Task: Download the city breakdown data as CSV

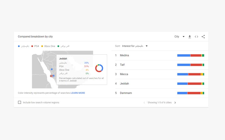Action: [190, 37]
